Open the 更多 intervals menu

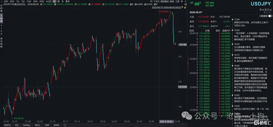point(67,2)
